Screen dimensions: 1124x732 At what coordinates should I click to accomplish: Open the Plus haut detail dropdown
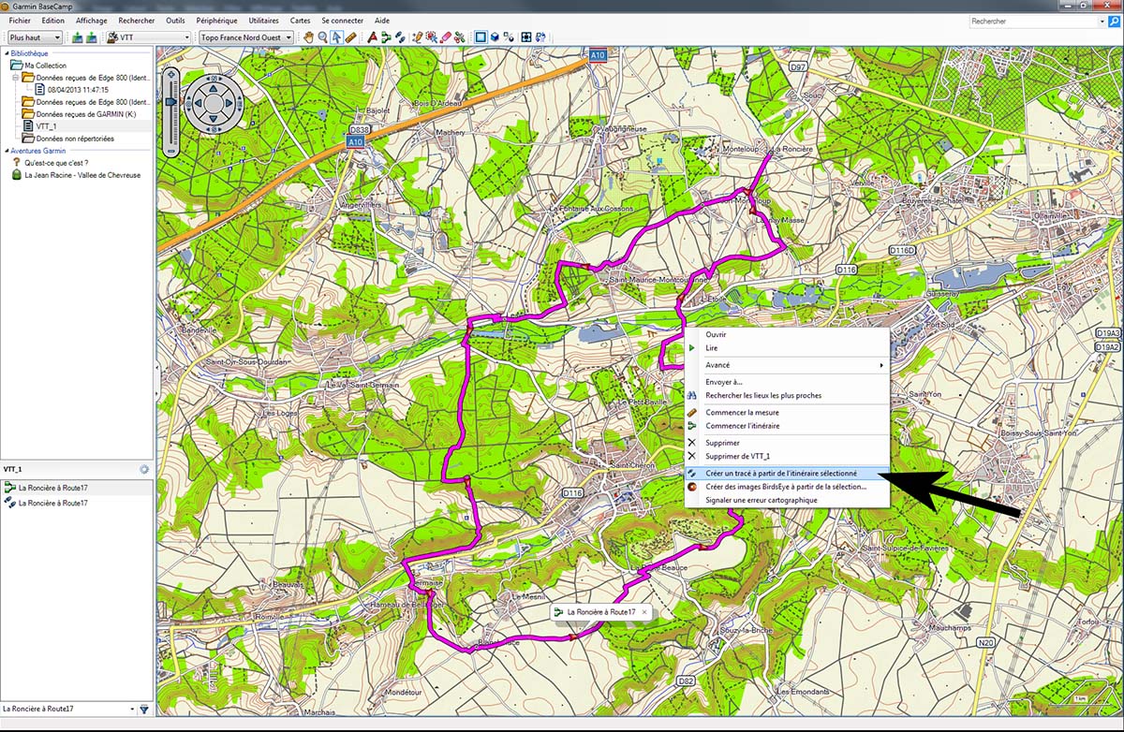click(x=35, y=37)
